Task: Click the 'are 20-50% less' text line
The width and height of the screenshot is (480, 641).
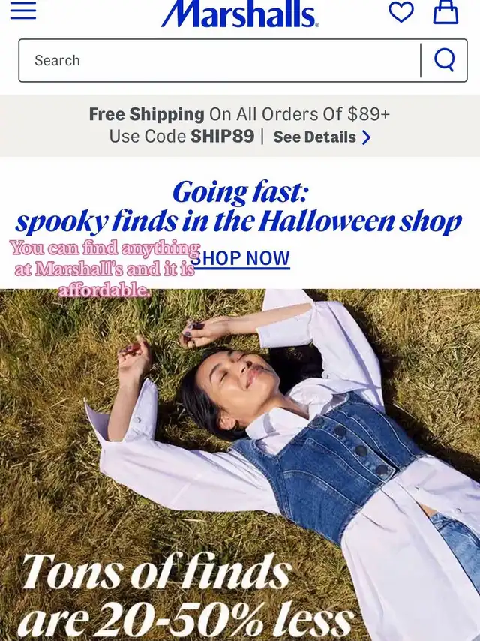Action: [185, 618]
